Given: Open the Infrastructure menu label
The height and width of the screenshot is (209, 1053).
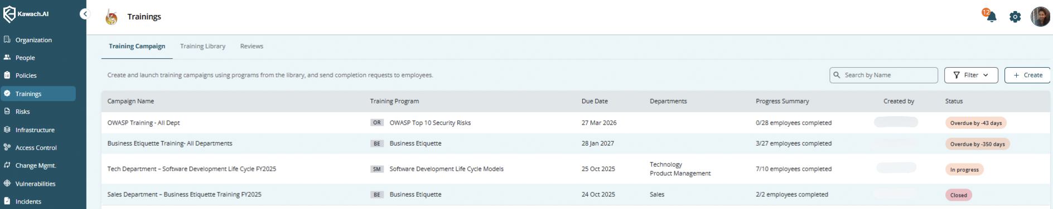Looking at the screenshot, I should [35, 130].
